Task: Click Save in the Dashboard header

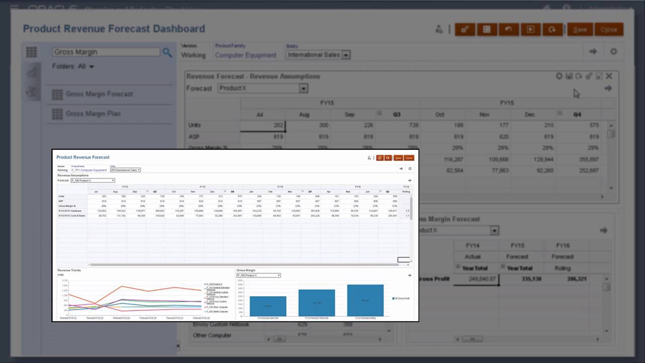Action: click(580, 29)
